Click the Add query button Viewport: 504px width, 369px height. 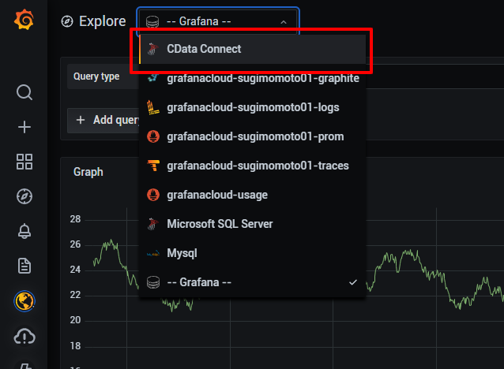[103, 121]
